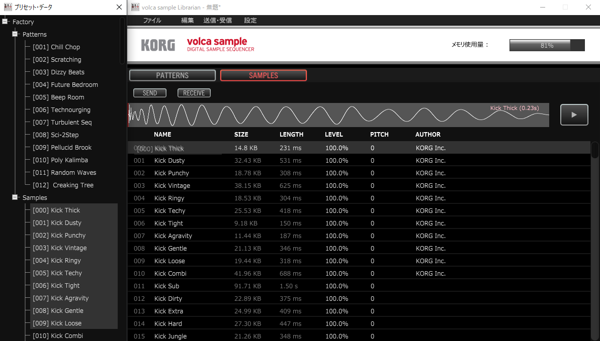Click the RECEIVE button
Screen dimensions: 600x341
pos(194,93)
